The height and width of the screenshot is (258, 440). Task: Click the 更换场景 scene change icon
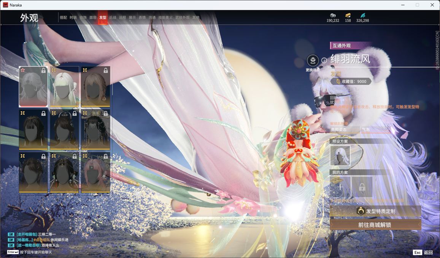pos(313,61)
